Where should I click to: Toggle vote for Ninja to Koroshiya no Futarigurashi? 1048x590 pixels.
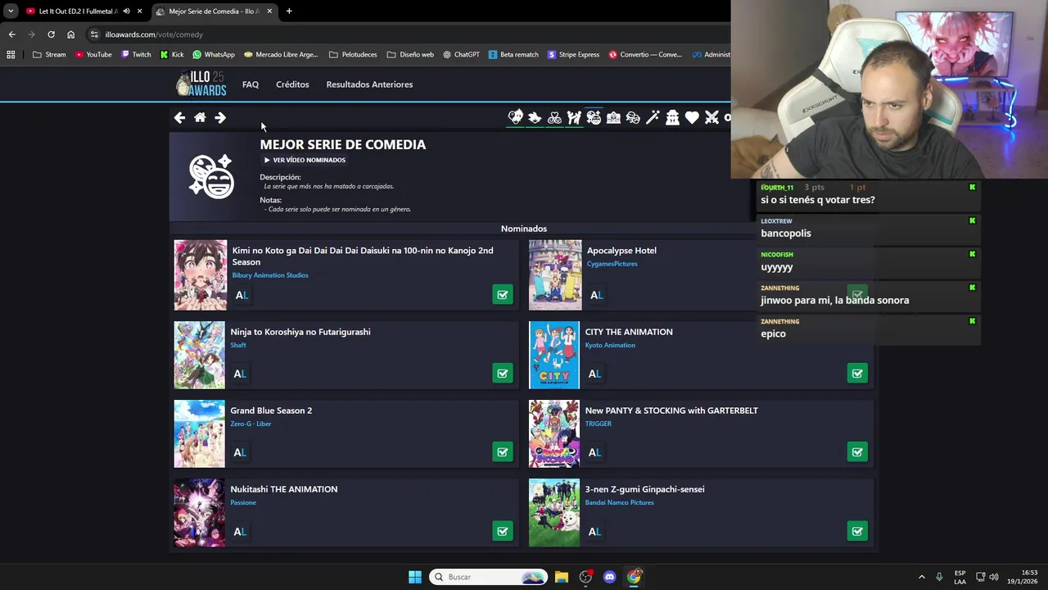coord(503,374)
